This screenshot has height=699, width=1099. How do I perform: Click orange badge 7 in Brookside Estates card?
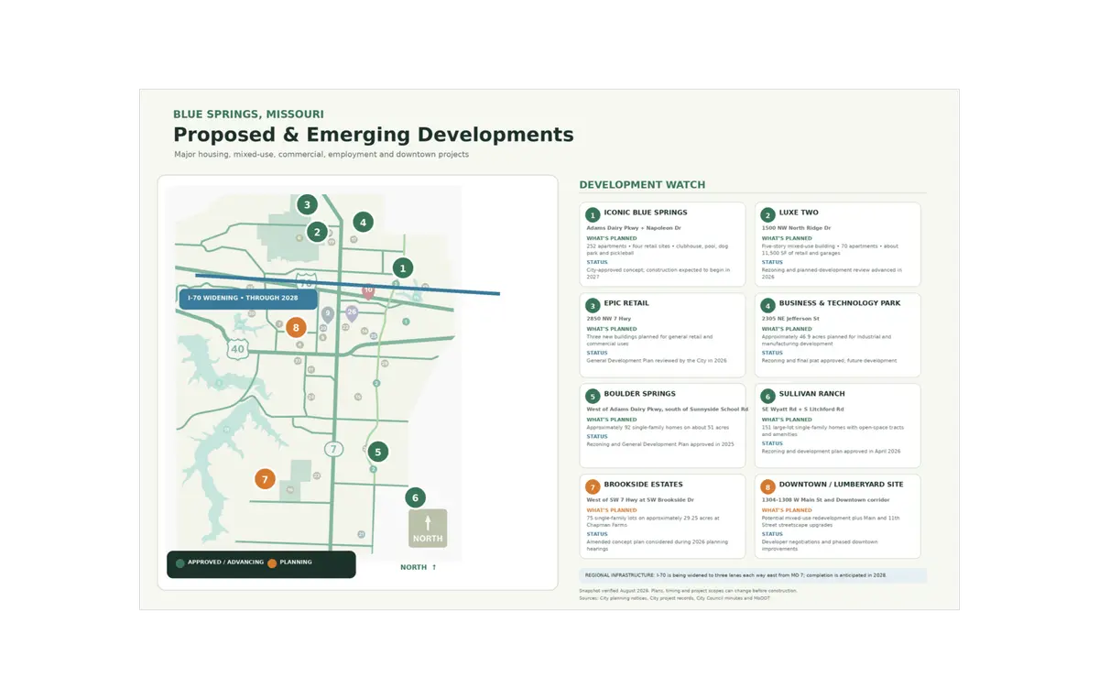593,487
